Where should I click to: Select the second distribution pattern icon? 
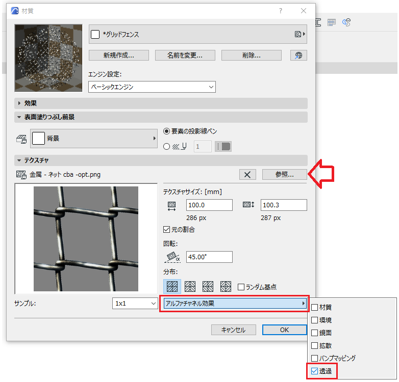pos(190,286)
